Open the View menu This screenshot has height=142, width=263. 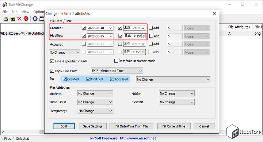coord(25,12)
